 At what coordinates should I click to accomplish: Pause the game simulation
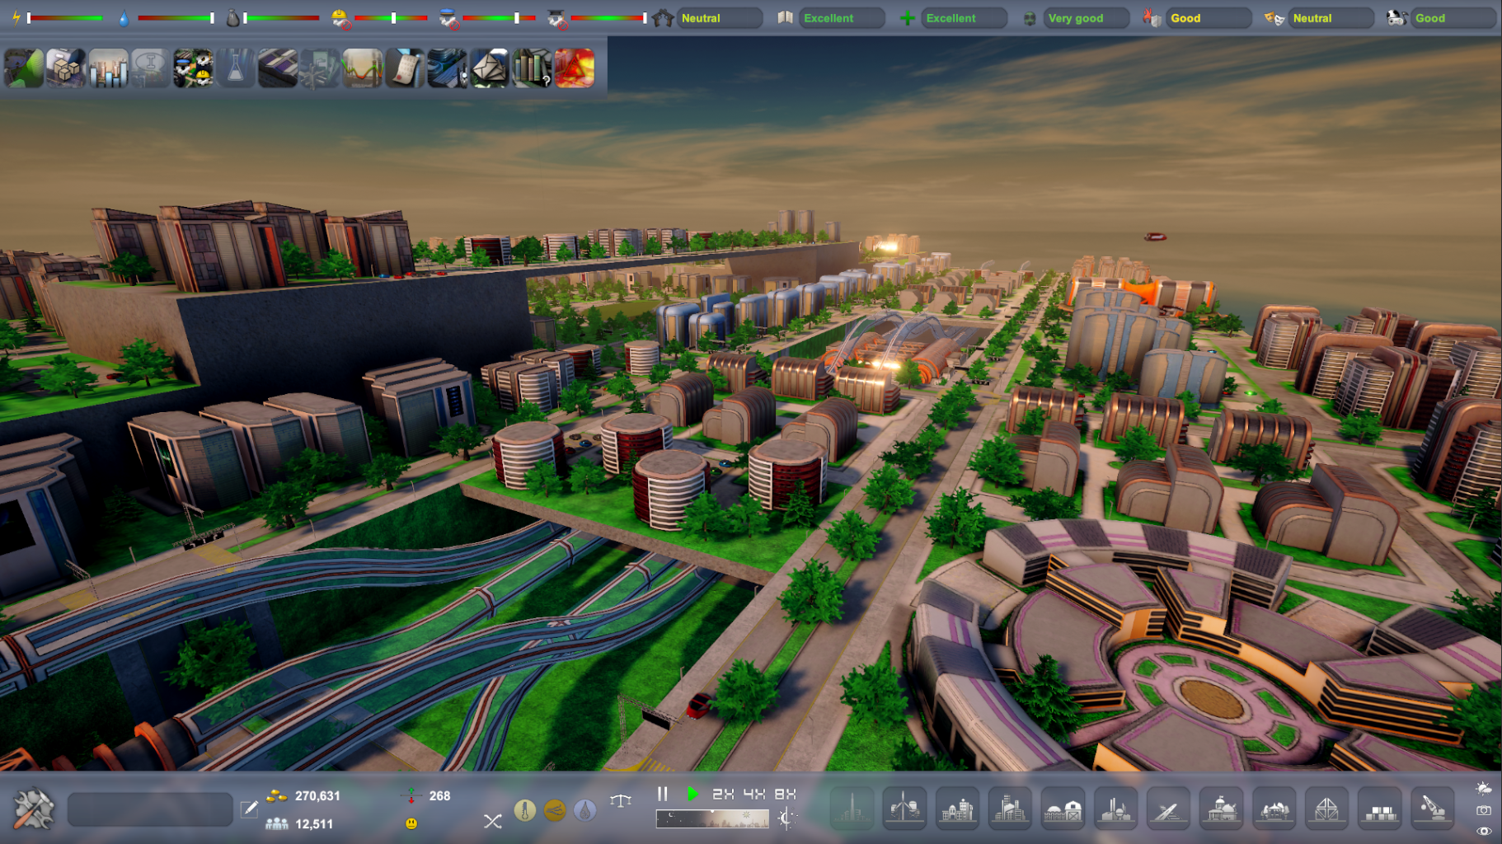(x=662, y=794)
